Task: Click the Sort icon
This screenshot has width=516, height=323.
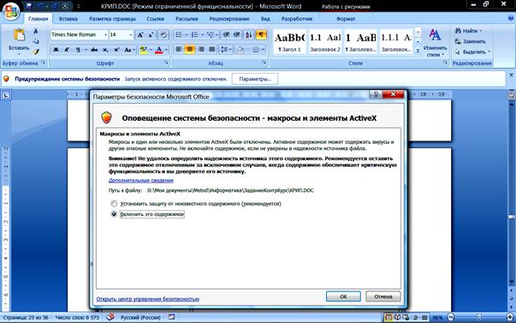Action: [x=249, y=34]
